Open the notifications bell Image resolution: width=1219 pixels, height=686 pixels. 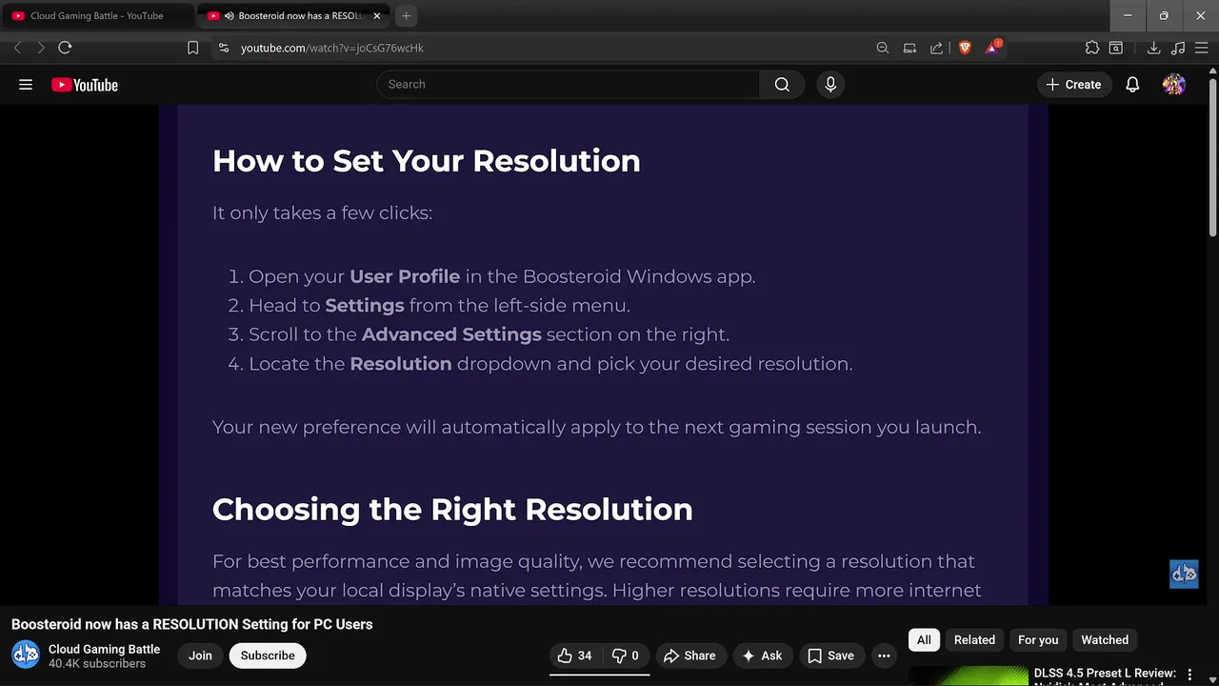tap(1132, 85)
